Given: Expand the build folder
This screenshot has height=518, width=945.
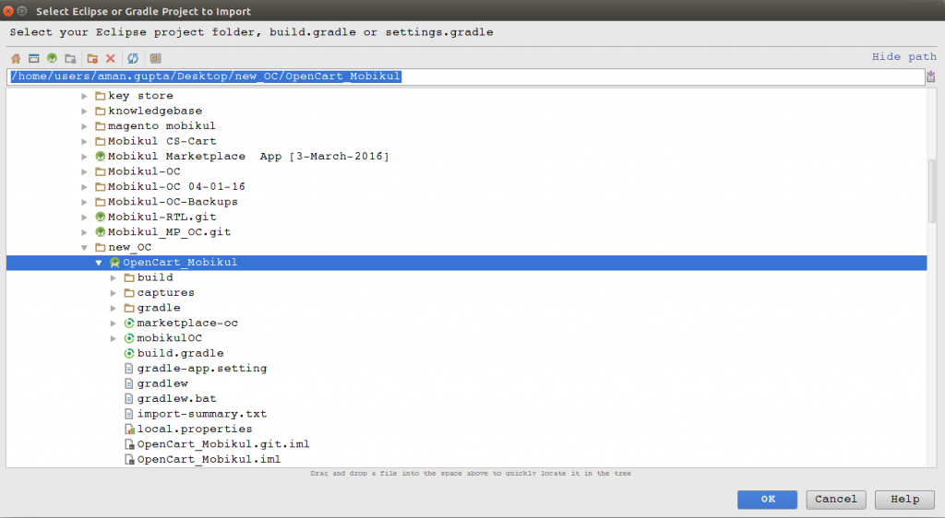Looking at the screenshot, I should pyautogui.click(x=114, y=278).
